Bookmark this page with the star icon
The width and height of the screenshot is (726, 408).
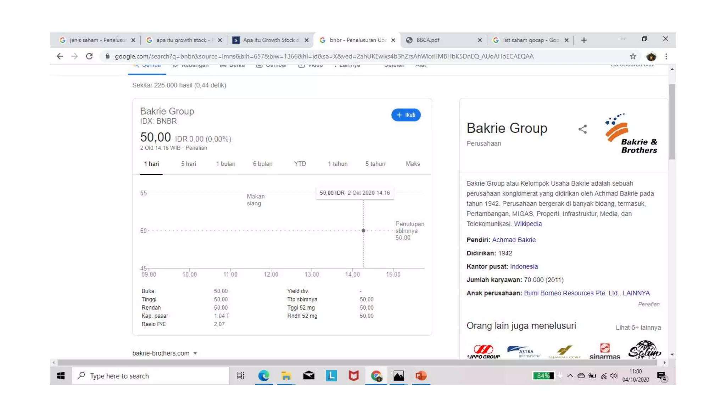tap(633, 56)
